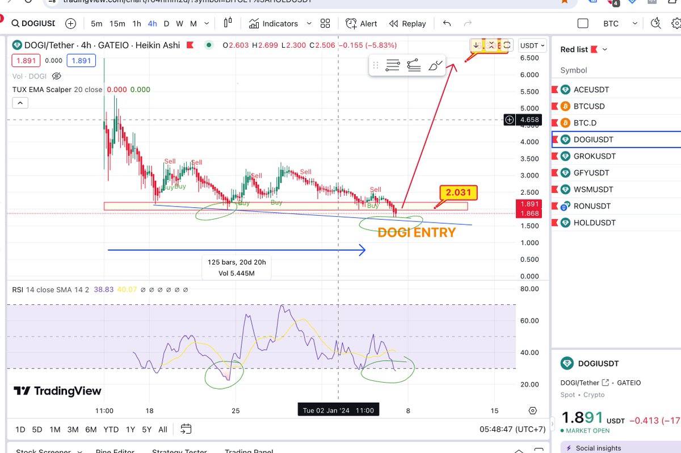
Task: Add a symbol to compare with plus icon
Action: [x=70, y=24]
